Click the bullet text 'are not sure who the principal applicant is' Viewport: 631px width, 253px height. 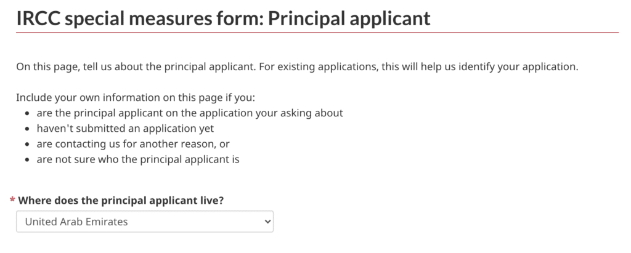(137, 159)
